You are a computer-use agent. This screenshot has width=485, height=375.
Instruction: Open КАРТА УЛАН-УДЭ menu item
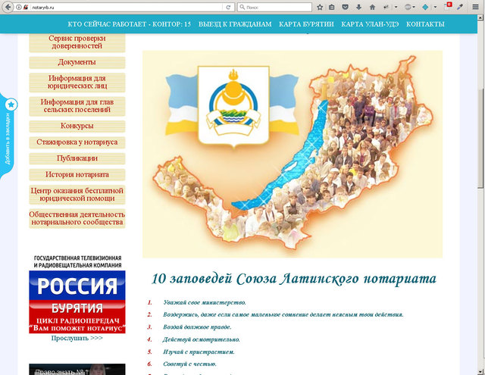[x=370, y=24]
